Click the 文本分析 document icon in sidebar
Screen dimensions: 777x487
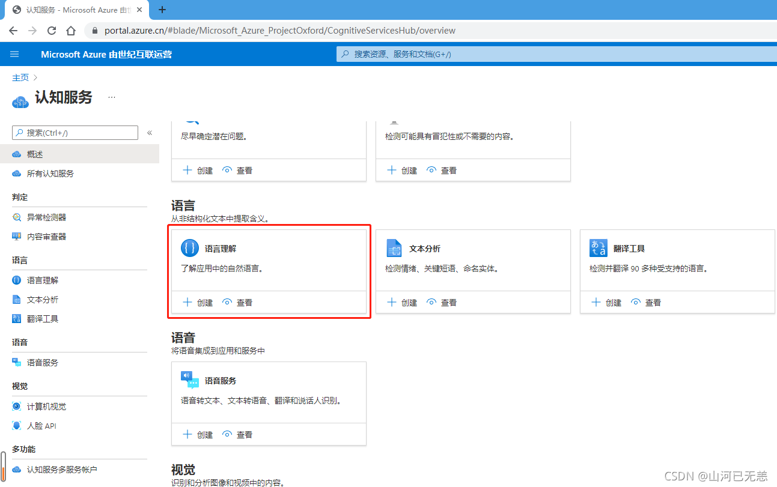17,300
